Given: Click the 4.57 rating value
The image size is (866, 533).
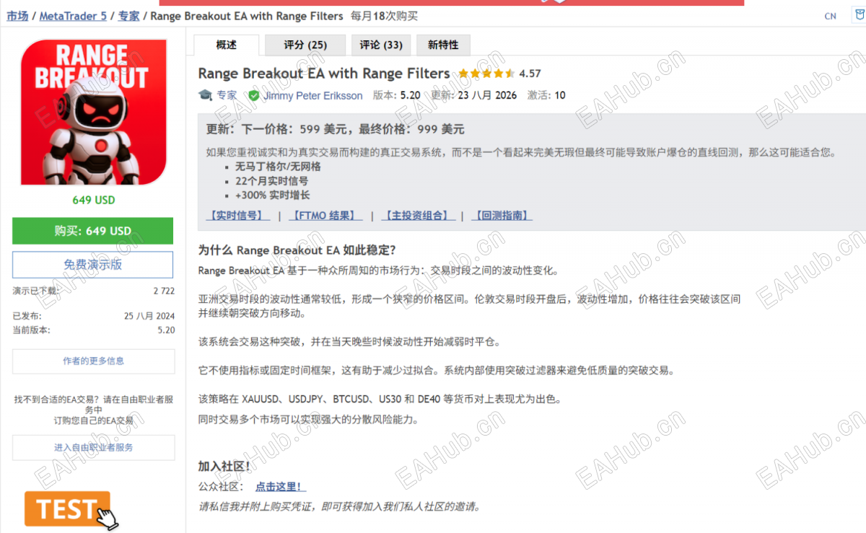Looking at the screenshot, I should [530, 74].
